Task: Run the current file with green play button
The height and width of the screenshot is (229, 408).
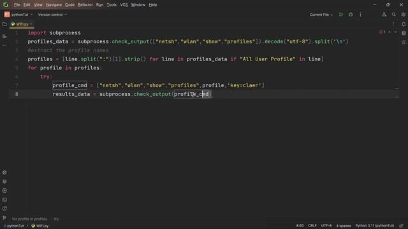Action: click(341, 15)
